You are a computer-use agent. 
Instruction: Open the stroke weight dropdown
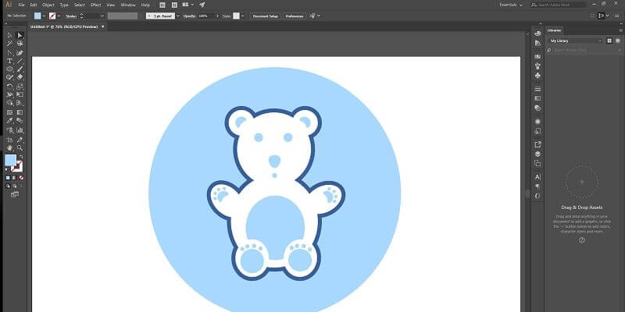102,16
